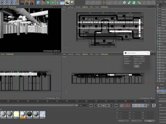This screenshot has width=166, height=124.
Task: Click the Perspective viewport move-camera icon
Action: [53, 7]
